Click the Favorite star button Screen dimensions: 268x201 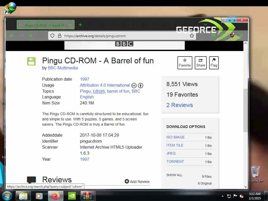tap(185, 63)
